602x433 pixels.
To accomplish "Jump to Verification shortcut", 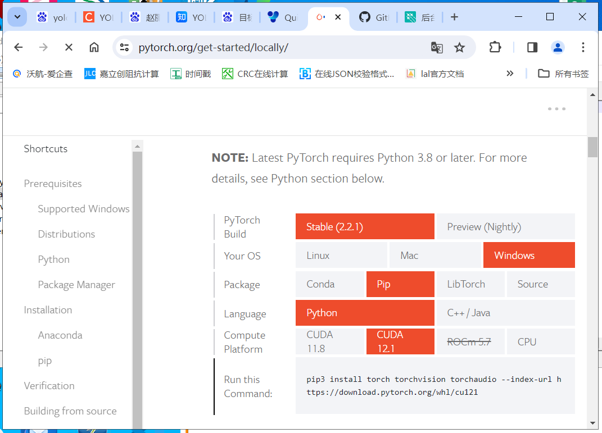I will [x=49, y=386].
